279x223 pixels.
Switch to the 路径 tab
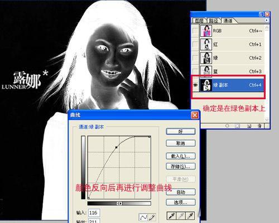(214, 21)
